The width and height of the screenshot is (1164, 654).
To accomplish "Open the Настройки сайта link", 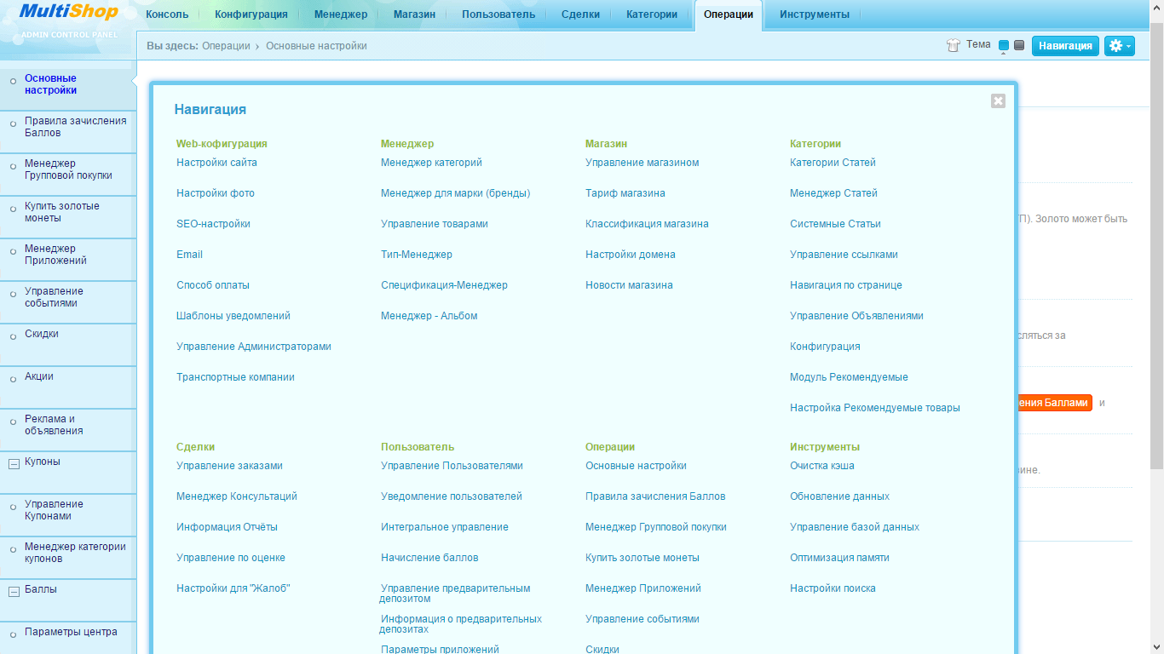I will pyautogui.click(x=216, y=163).
